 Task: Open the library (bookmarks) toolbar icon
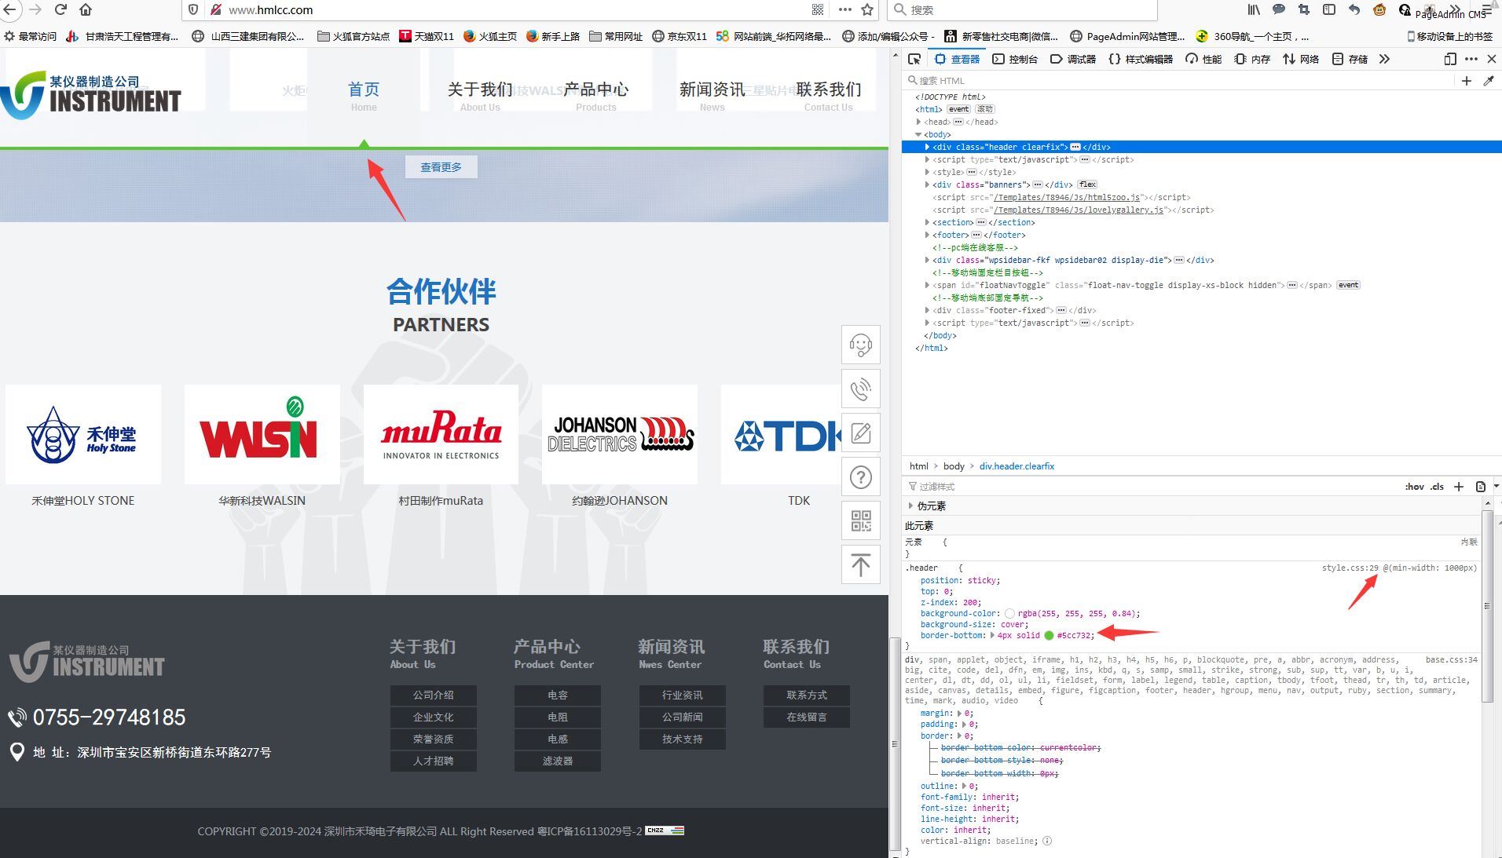[1254, 9]
